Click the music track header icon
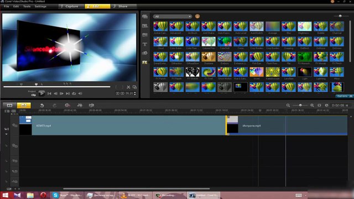This screenshot has width=354, height=199. click(15, 181)
